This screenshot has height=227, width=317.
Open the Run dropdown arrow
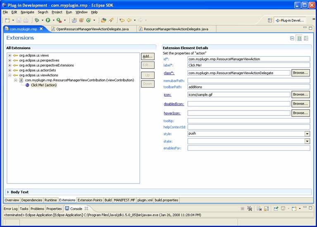coord(54,20)
